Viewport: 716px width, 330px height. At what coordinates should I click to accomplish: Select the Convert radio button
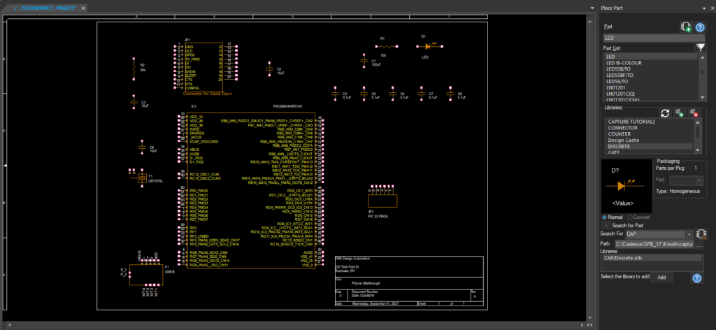click(x=630, y=217)
